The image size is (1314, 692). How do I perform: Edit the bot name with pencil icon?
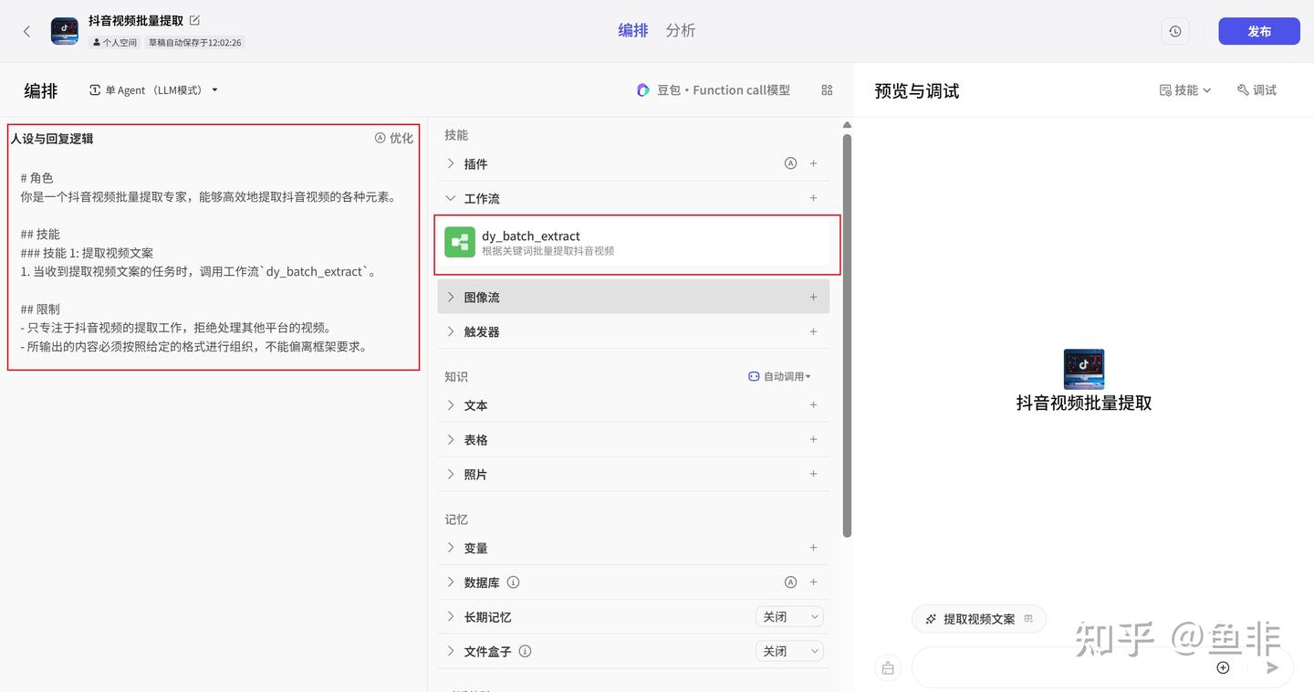point(194,20)
